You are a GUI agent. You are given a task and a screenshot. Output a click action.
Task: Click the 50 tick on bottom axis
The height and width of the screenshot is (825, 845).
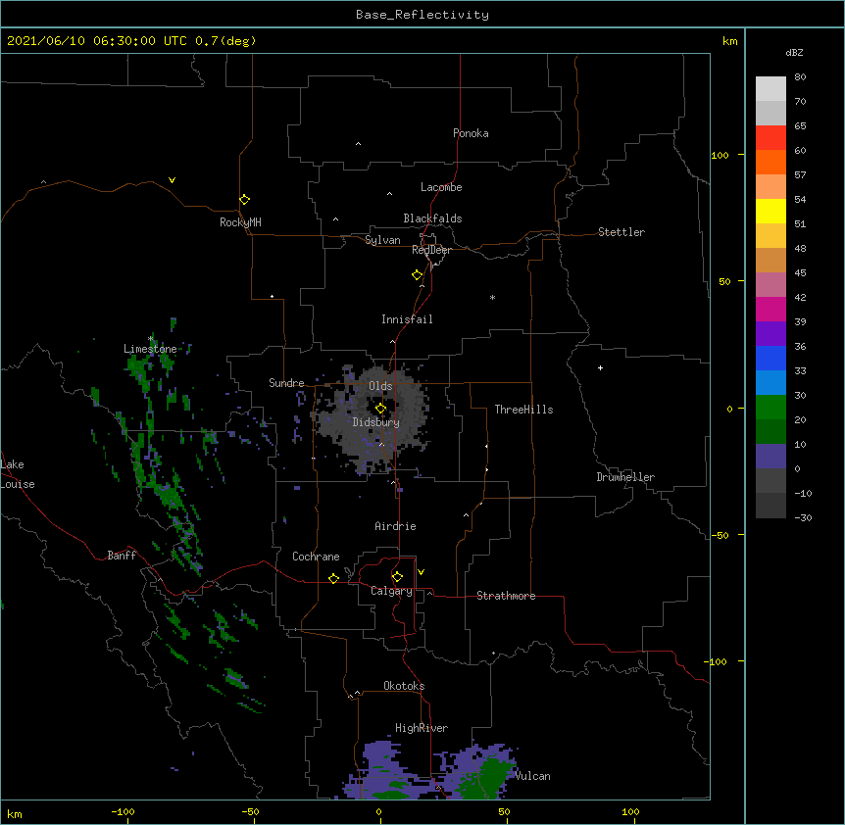[504, 811]
